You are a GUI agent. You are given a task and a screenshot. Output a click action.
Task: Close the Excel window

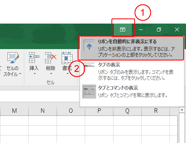tap(177, 29)
